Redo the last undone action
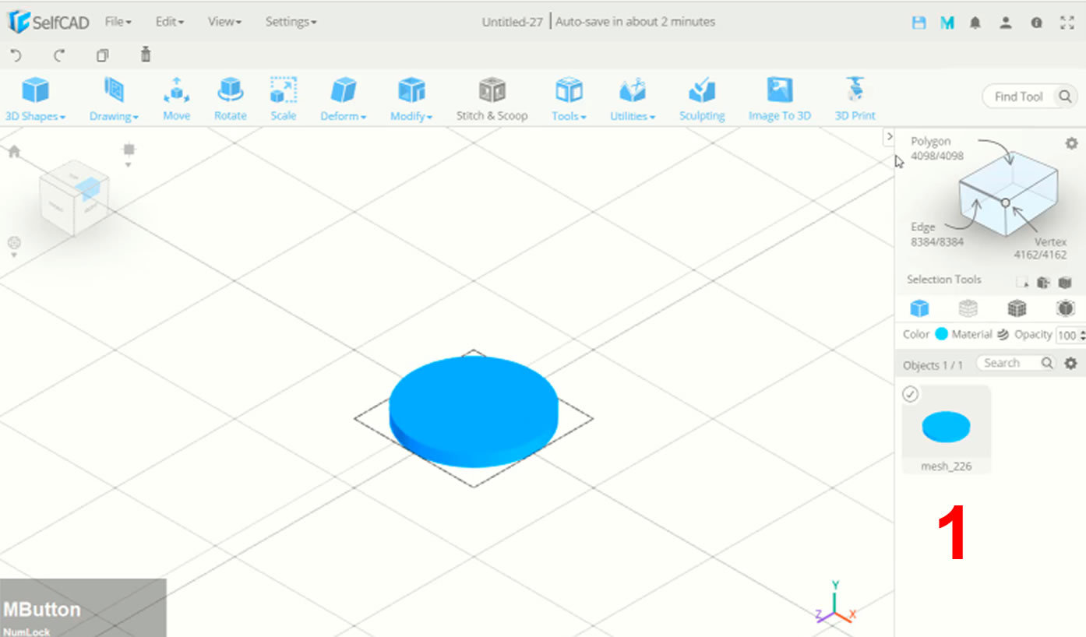Screen dimensions: 1086x637 point(59,55)
